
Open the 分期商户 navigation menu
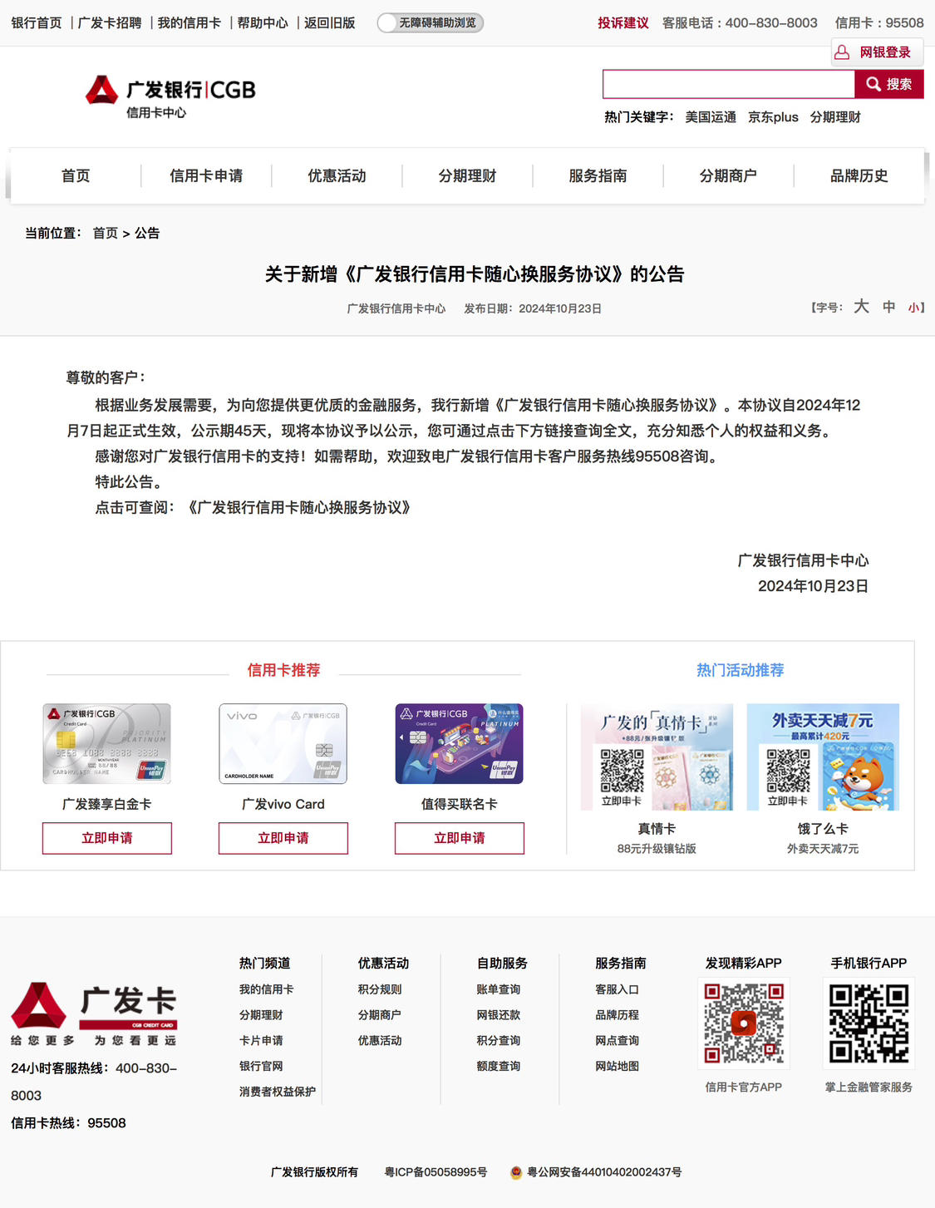pos(728,175)
